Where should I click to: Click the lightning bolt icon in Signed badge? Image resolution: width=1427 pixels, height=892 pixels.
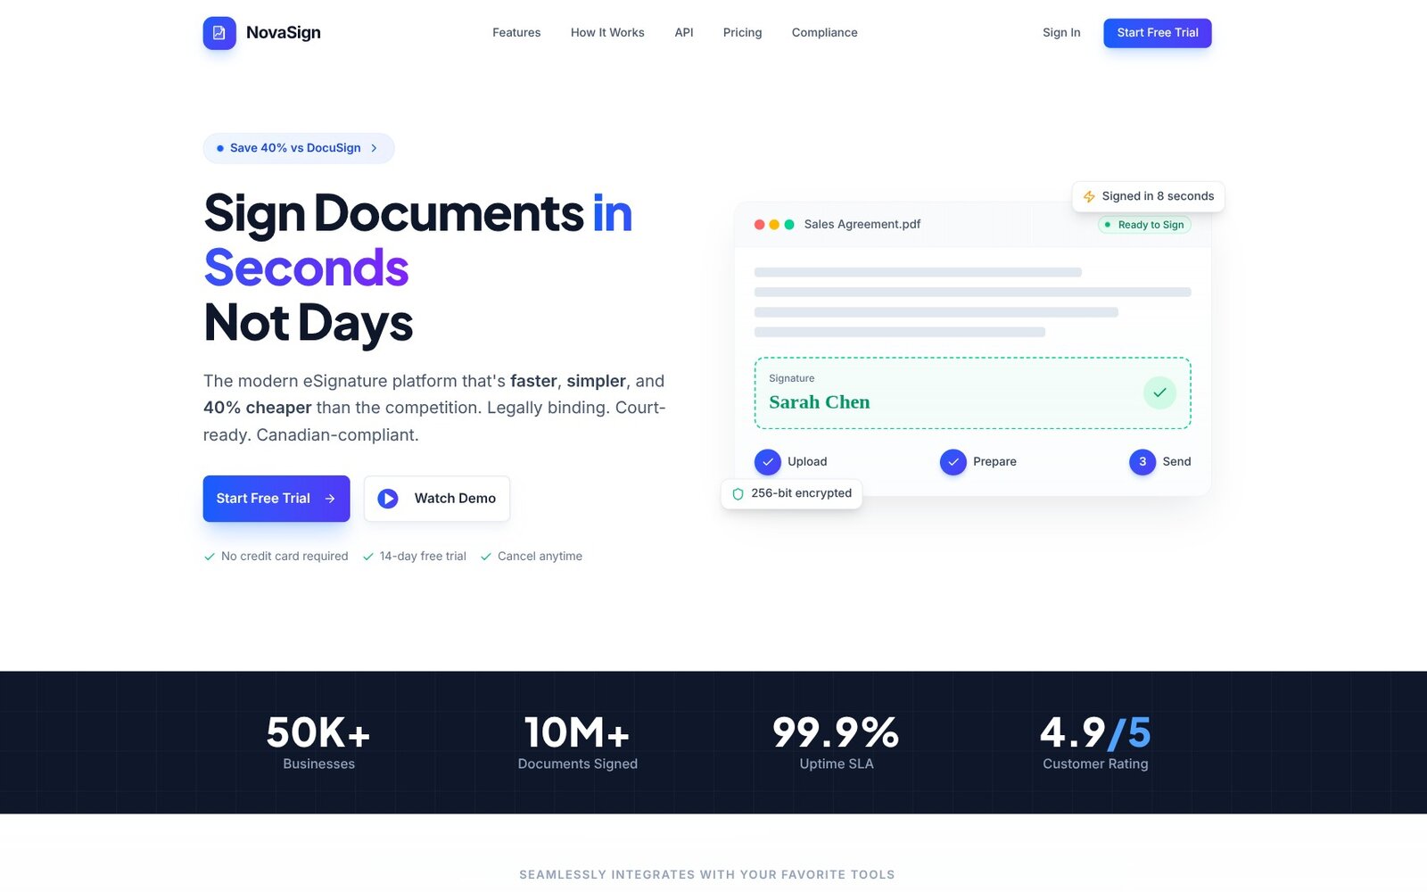[1089, 196]
